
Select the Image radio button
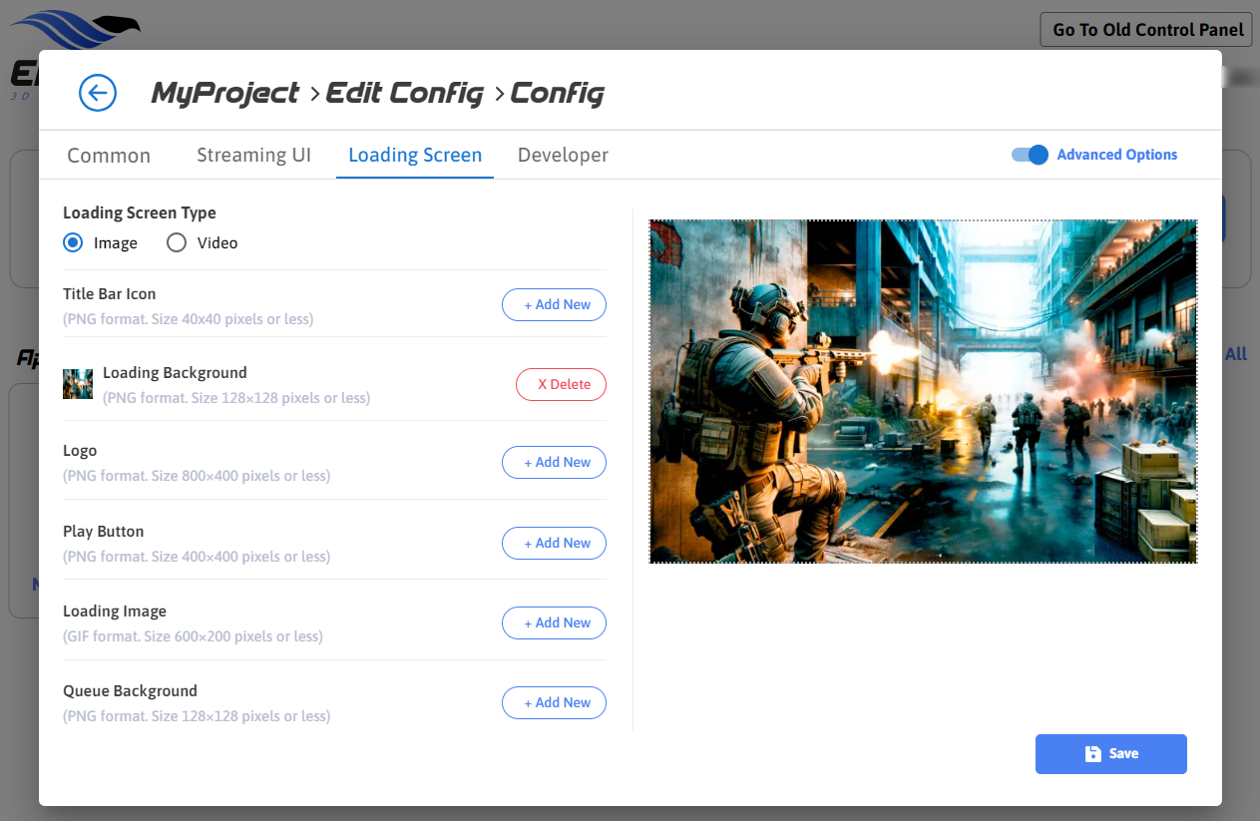[x=73, y=242]
